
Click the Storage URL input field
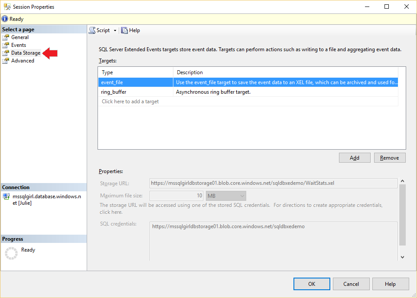click(x=274, y=183)
